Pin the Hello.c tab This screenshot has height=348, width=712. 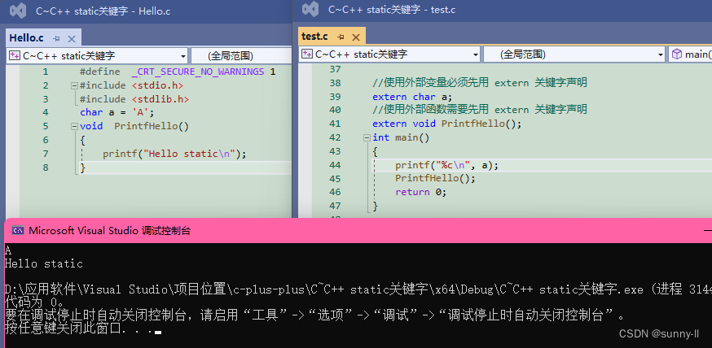coord(56,38)
